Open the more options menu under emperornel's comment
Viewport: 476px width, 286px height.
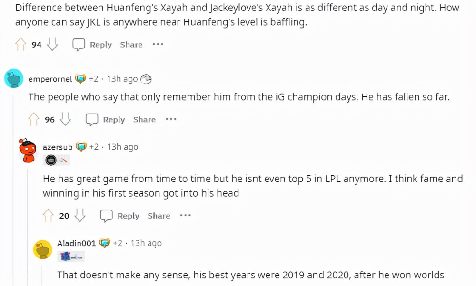[171, 119]
